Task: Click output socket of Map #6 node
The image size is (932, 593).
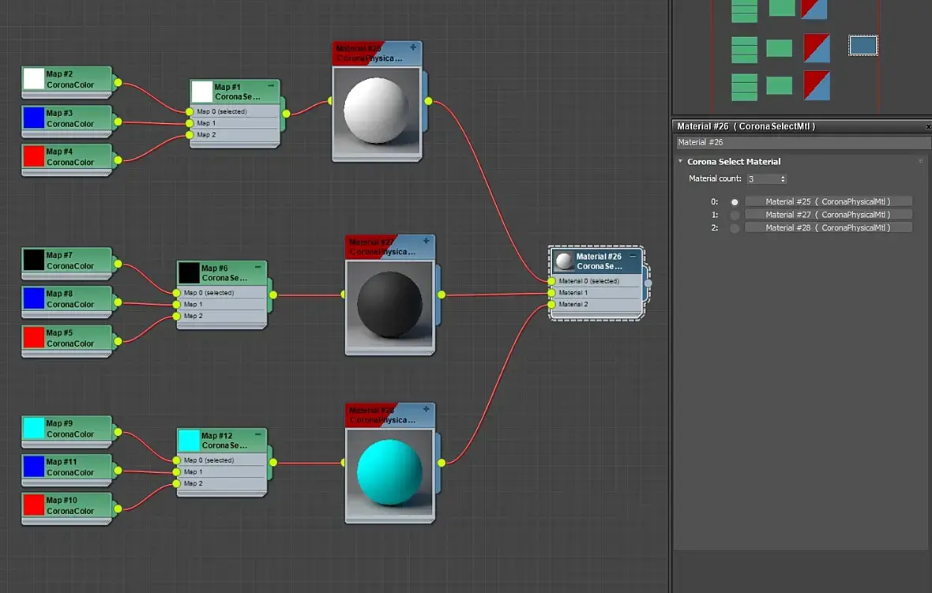Action: 272,295
